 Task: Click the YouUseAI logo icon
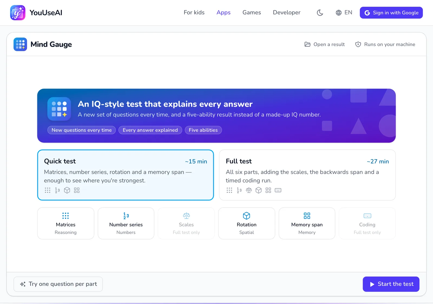click(x=18, y=13)
